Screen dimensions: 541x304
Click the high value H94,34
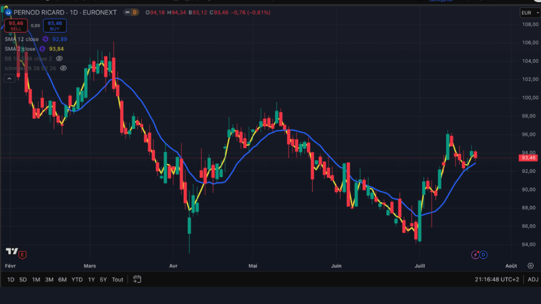click(x=176, y=13)
